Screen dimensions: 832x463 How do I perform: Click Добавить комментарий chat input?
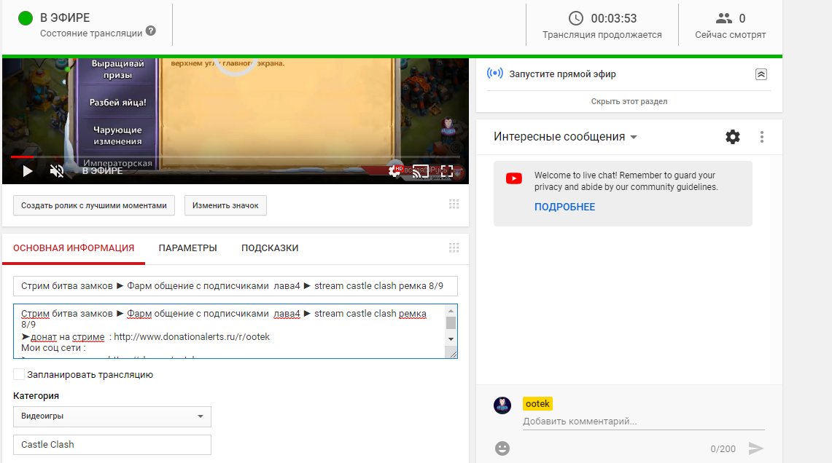[x=644, y=422]
